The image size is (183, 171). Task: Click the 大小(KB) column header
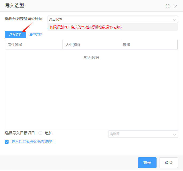[x=73, y=44]
